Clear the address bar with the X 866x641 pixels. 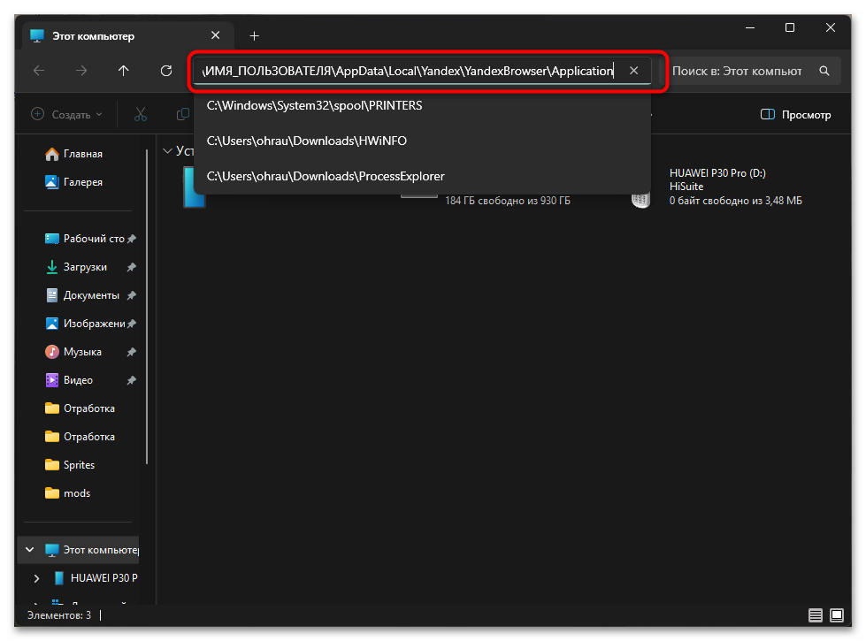pos(634,71)
